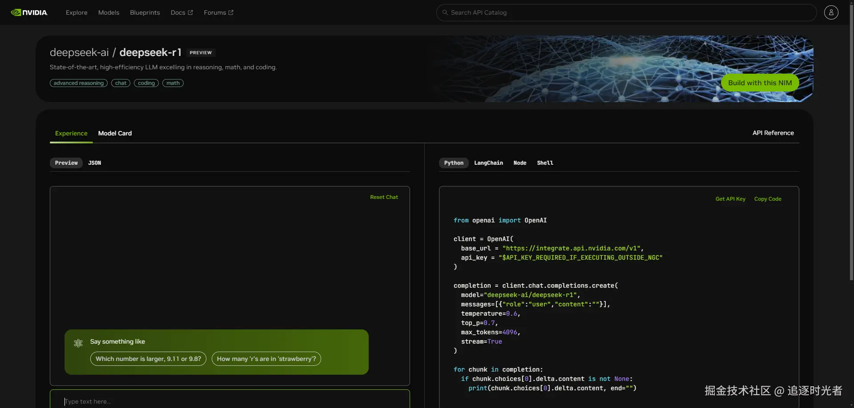Click the max_tokens value 4096 in code

coord(510,332)
